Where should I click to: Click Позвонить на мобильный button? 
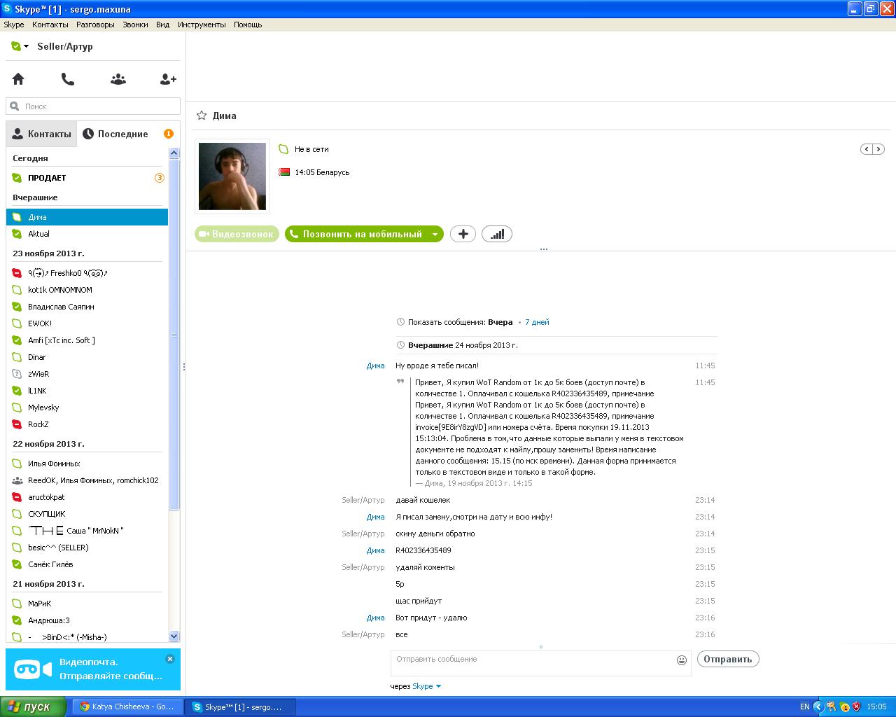point(356,234)
